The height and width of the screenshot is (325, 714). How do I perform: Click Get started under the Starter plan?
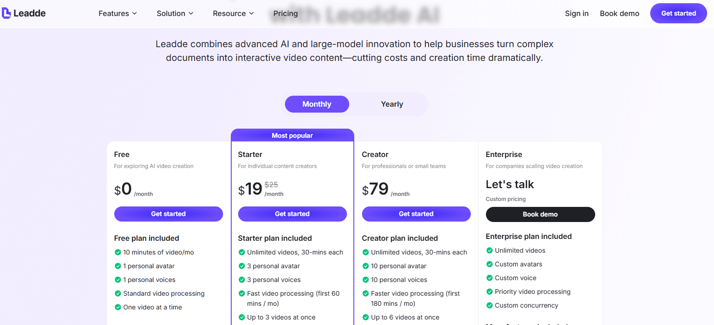[x=292, y=214]
